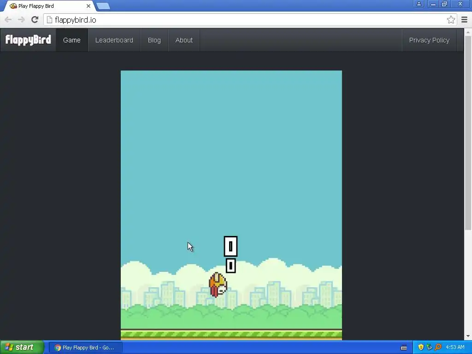The height and width of the screenshot is (354, 472).
Task: Restore down the Chrome window
Action: point(444,4)
